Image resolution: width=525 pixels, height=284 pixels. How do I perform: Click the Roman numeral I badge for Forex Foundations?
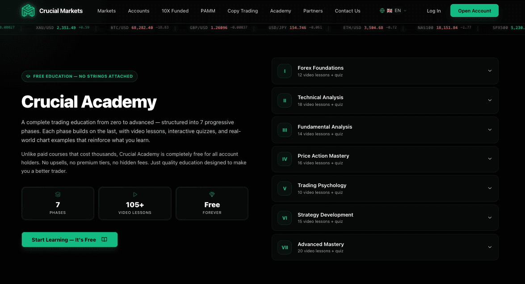285,71
